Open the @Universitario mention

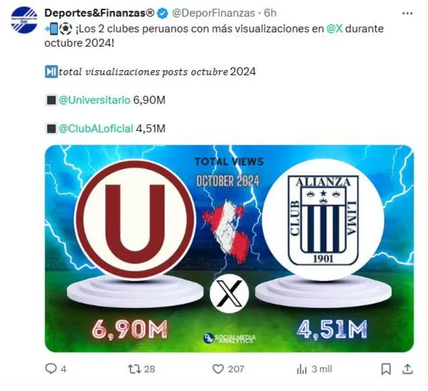[x=94, y=100]
